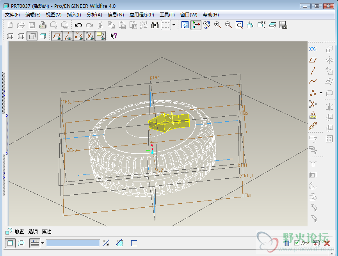Image resolution: width=338 pixels, height=256 pixels.
Task: Toggle datum axes display
Action: (68, 36)
